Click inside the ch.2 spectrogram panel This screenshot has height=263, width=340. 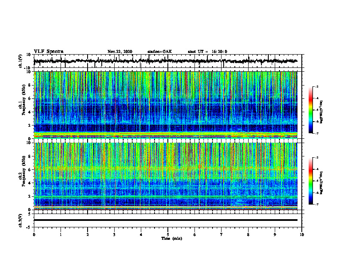[x=166, y=176]
